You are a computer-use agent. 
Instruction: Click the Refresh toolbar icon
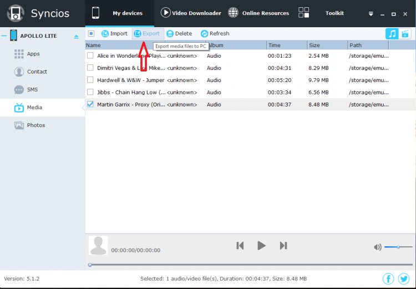pos(204,34)
